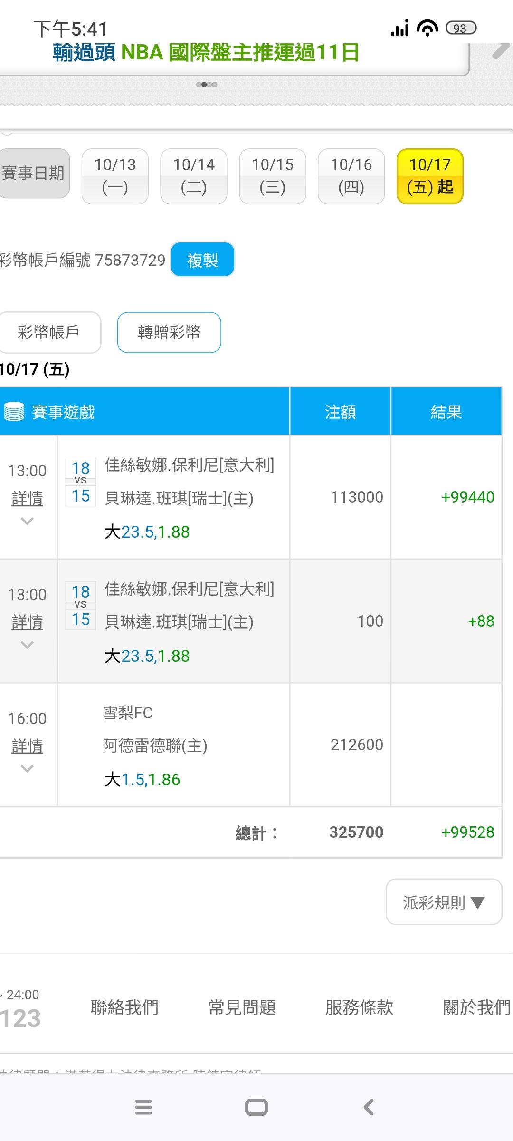This screenshot has width=513, height=1141.
Task: Tap the carousel pagination dots under banner
Action: (x=207, y=85)
